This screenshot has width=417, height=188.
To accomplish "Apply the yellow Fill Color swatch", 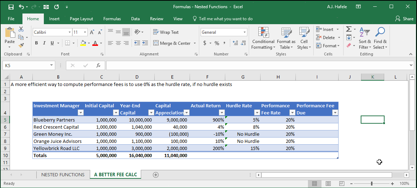I will pyautogui.click(x=83, y=43).
